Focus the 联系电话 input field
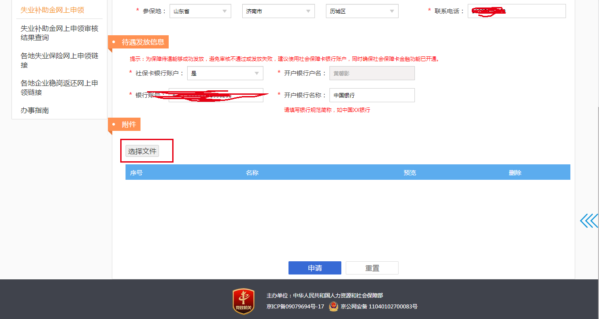599x319 pixels. (516, 11)
